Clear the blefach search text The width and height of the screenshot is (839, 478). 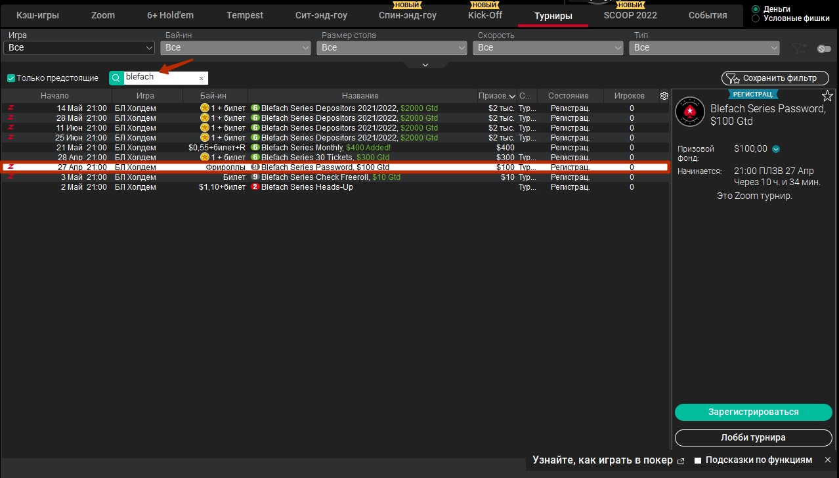coord(201,78)
